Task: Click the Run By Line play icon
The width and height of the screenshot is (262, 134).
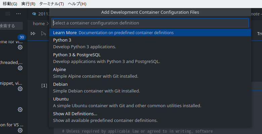Action: coord(44,33)
